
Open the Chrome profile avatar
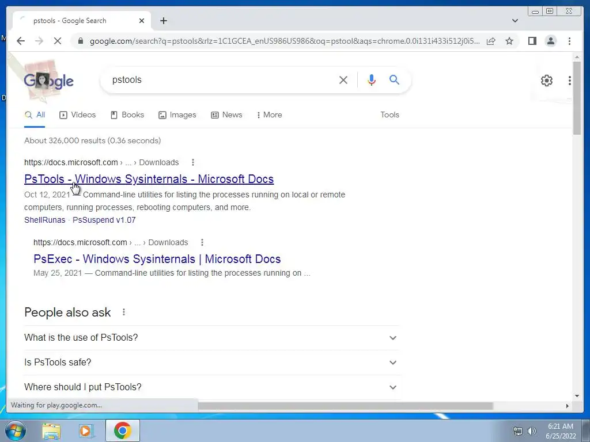click(551, 41)
